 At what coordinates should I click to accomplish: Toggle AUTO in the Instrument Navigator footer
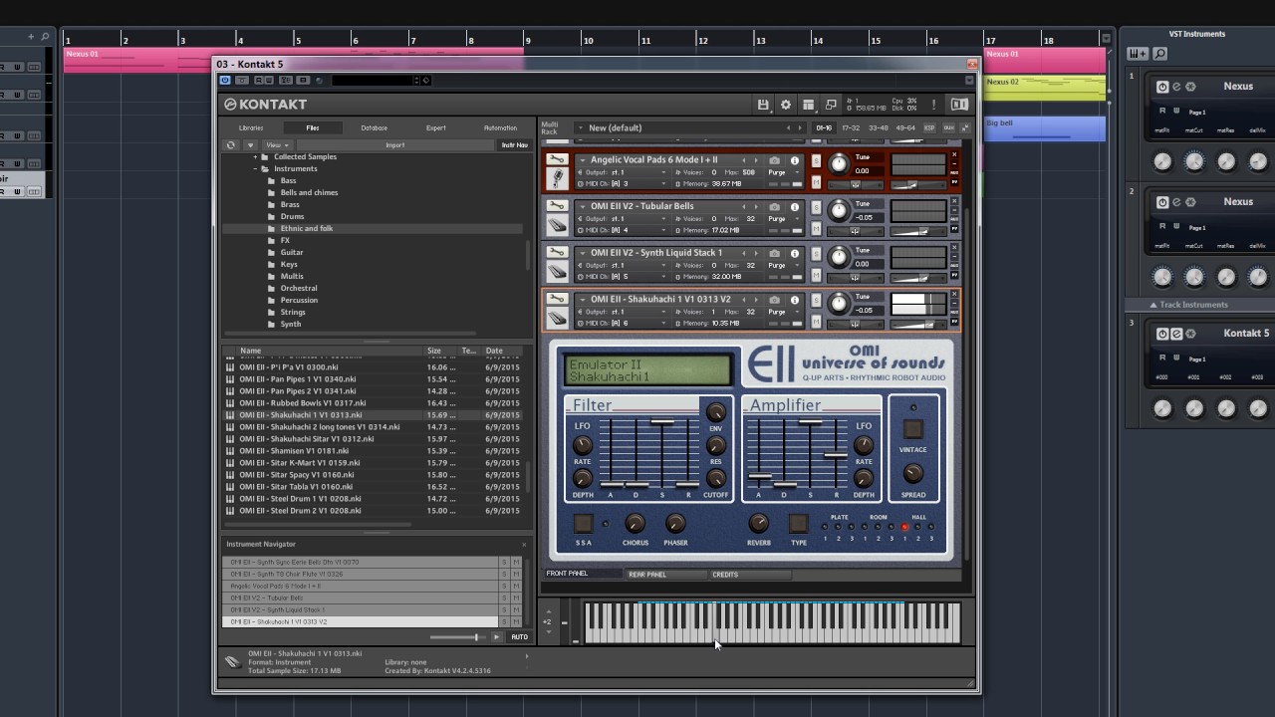[x=519, y=637]
